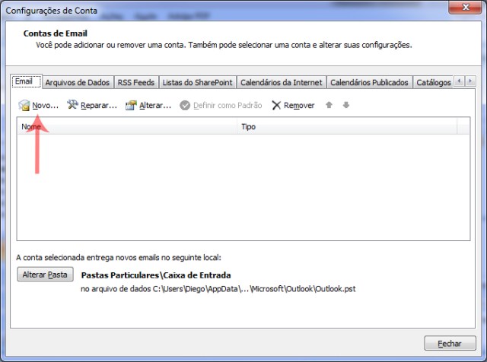Click the Remover X icon
This screenshot has width=487, height=362.
(276, 106)
